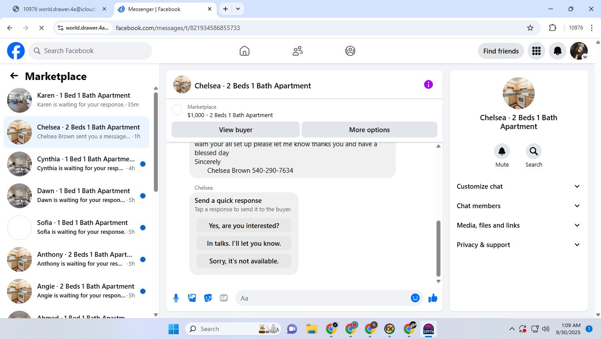Viewport: 601px width, 339px height.
Task: Search in conversation magnifier icon
Action: (534, 151)
